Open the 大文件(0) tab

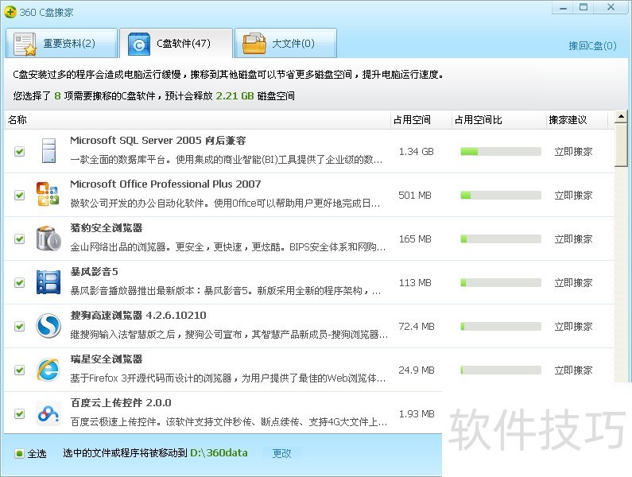(x=289, y=44)
